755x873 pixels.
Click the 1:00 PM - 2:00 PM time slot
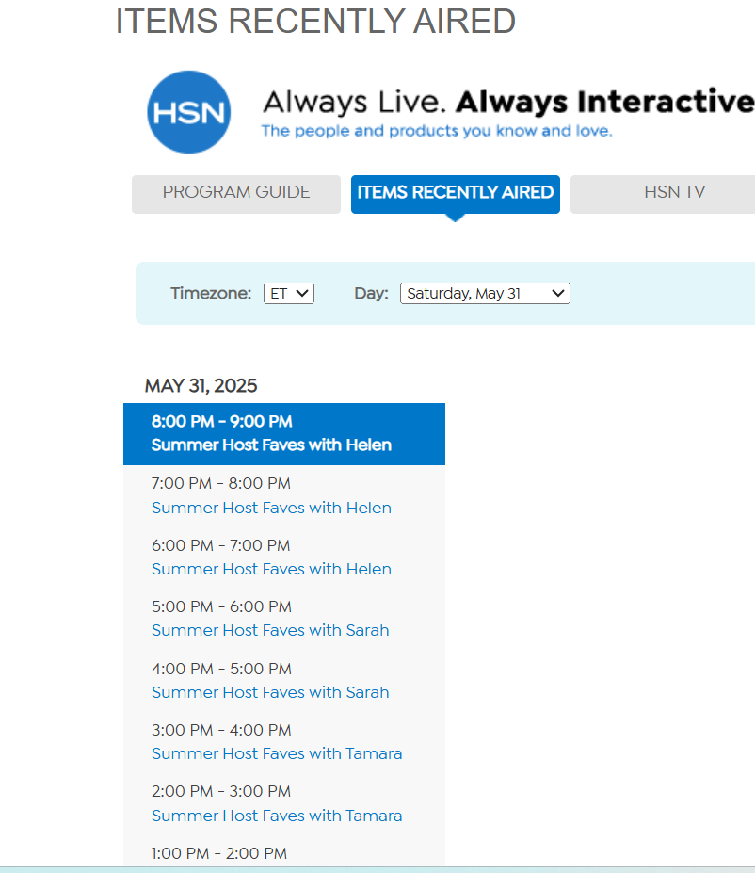click(x=219, y=853)
